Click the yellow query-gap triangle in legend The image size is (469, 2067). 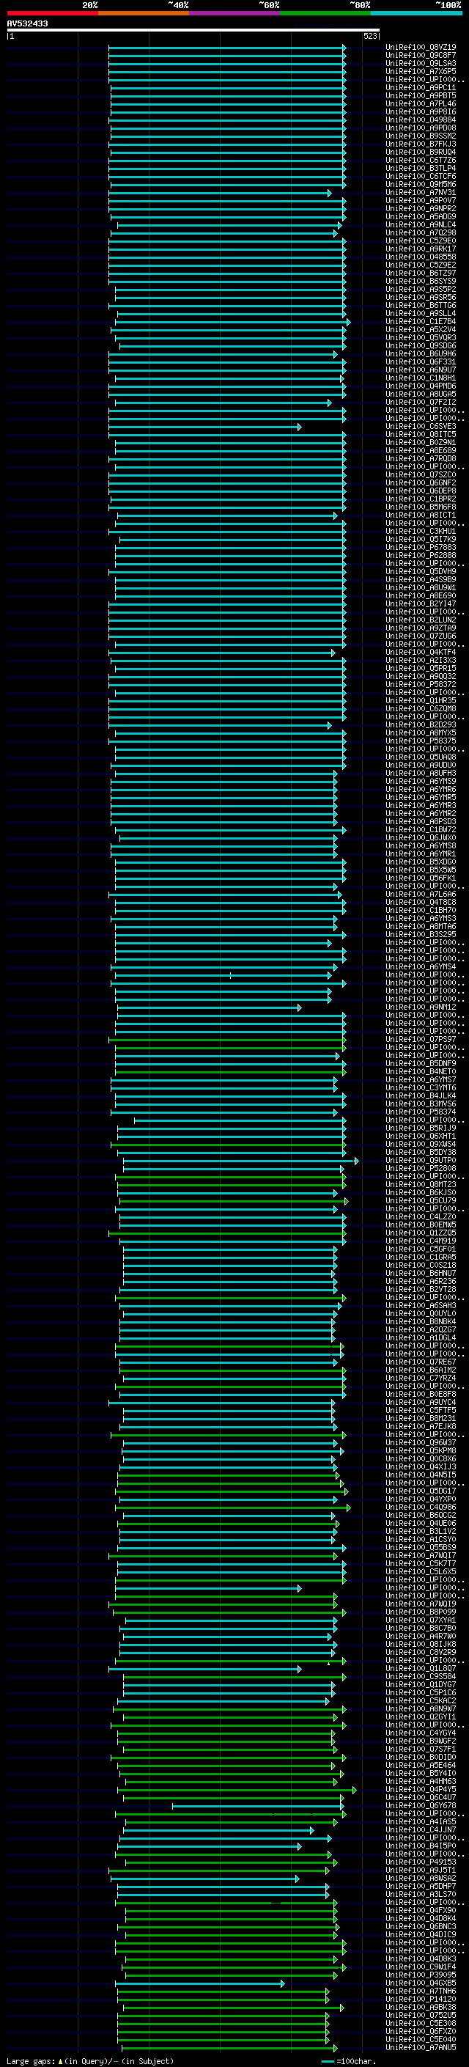click(60, 2060)
